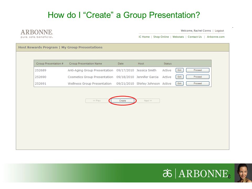Click the Next pagination button

[148, 101]
